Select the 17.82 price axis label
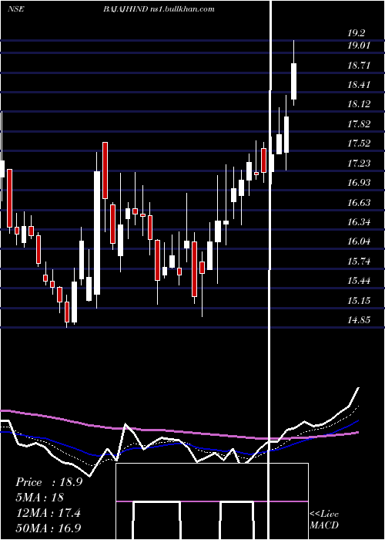 point(359,124)
